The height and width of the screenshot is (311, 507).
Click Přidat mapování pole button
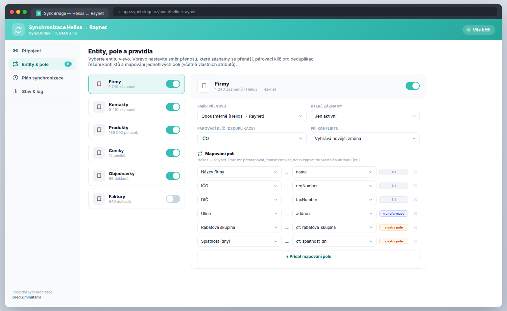[x=309, y=257]
